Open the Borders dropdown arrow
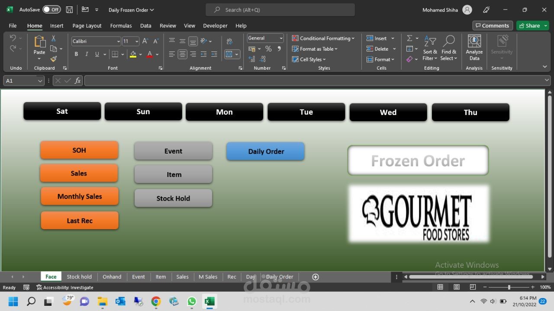Image resolution: width=554 pixels, height=311 pixels. (122, 54)
